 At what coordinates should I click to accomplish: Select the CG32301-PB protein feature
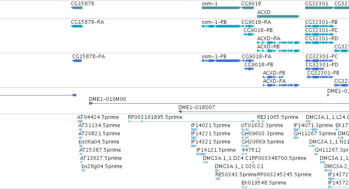(x=320, y=77)
